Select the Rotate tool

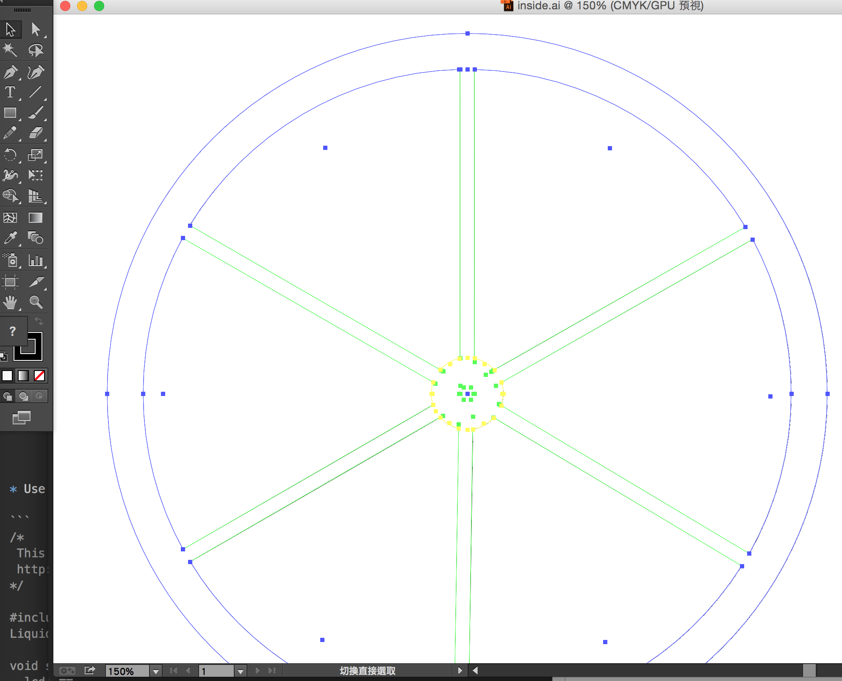point(11,155)
